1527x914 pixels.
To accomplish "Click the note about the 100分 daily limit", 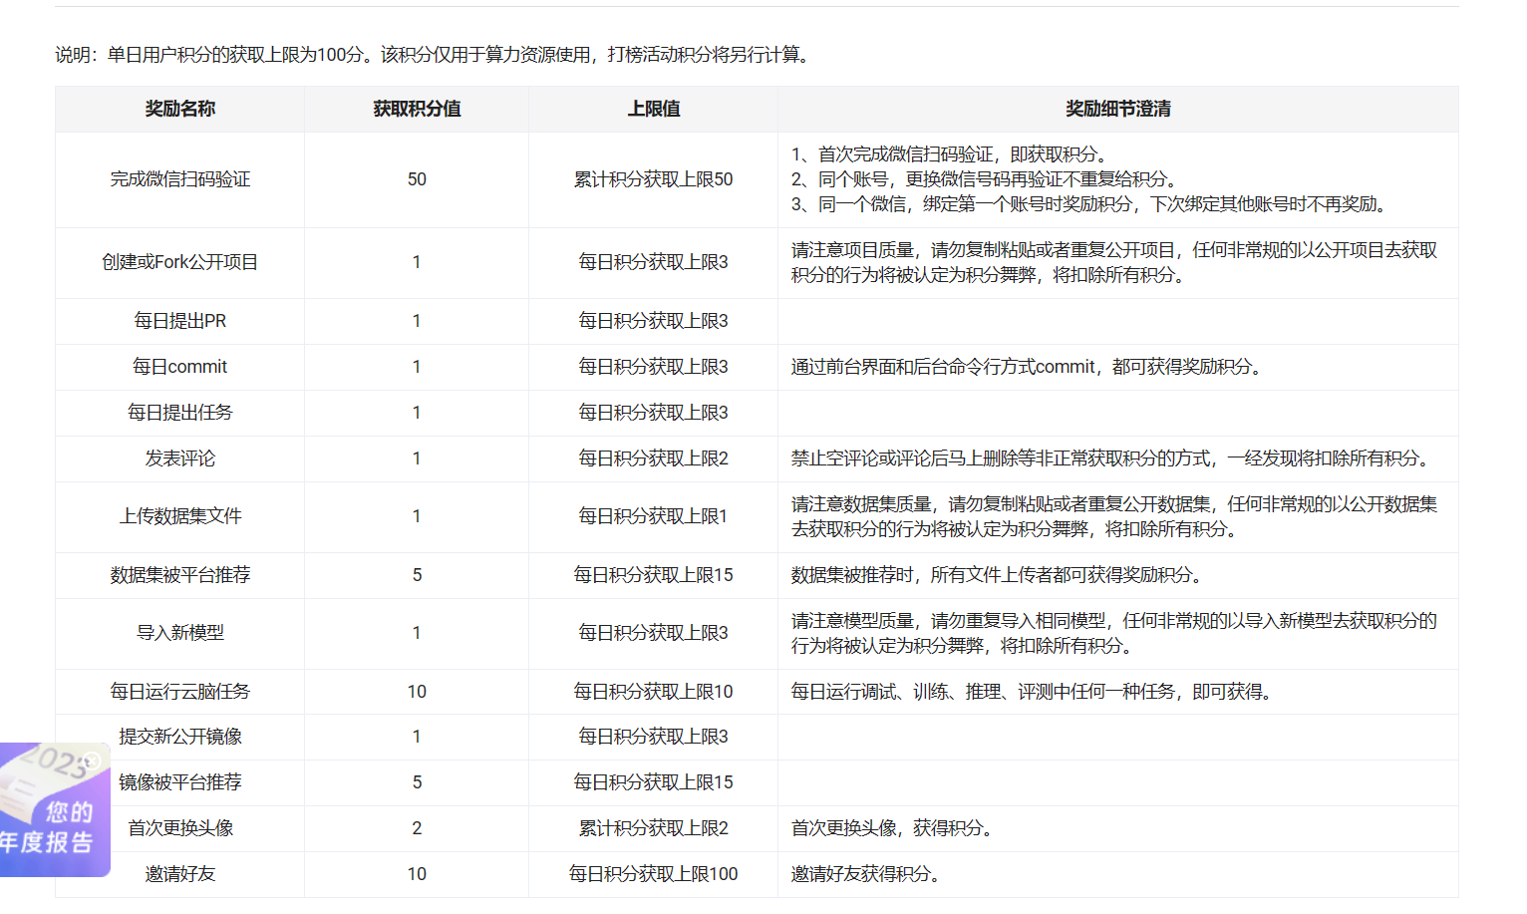I will (435, 55).
